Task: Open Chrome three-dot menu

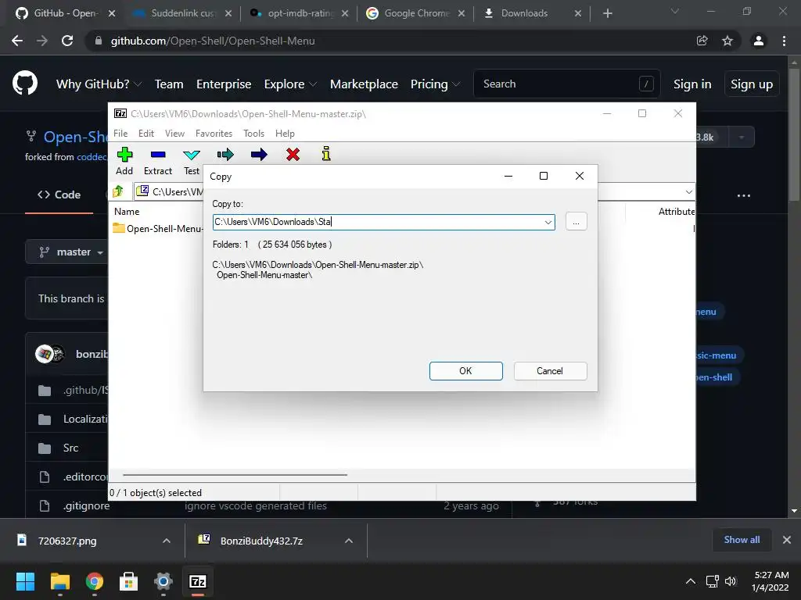Action: pos(784,41)
